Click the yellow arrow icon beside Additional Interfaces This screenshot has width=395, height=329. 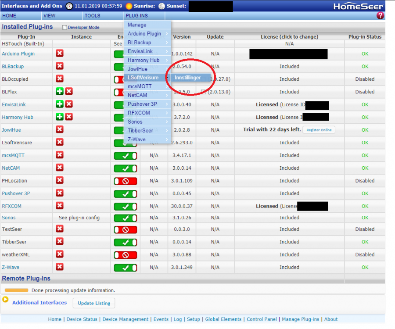(x=5, y=300)
